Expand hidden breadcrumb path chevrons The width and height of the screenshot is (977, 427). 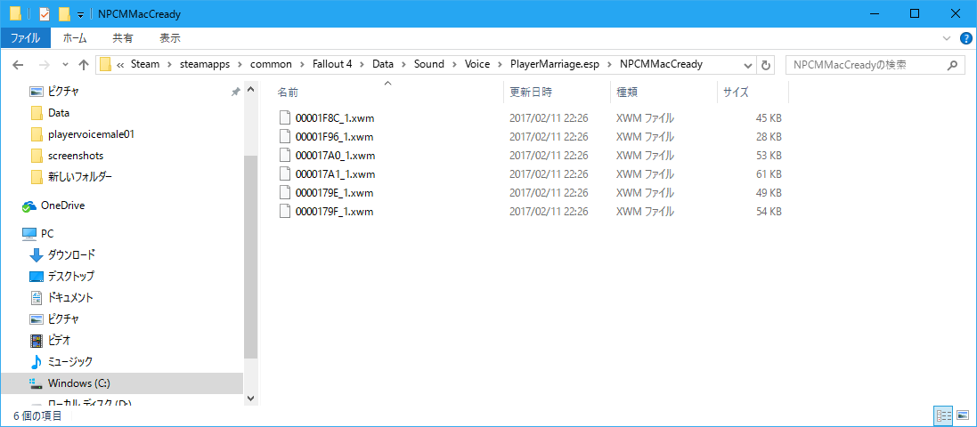(x=121, y=65)
